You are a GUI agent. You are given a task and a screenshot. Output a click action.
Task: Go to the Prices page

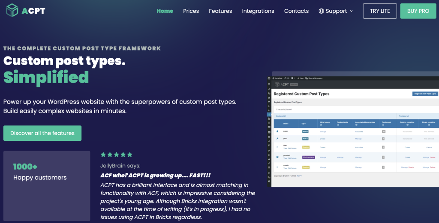click(x=191, y=11)
